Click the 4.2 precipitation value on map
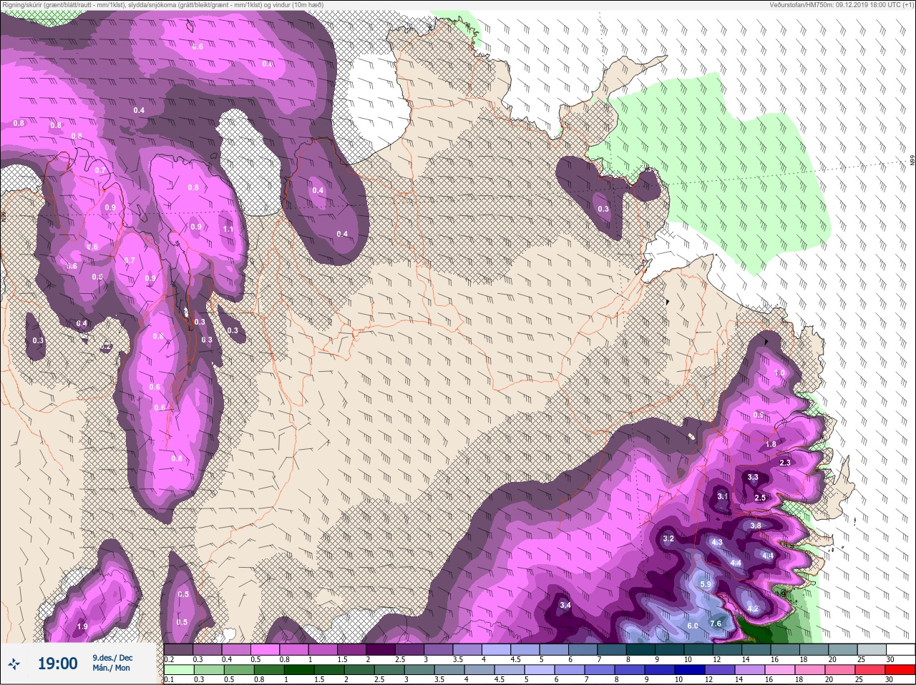This screenshot has width=916, height=685. (x=753, y=608)
